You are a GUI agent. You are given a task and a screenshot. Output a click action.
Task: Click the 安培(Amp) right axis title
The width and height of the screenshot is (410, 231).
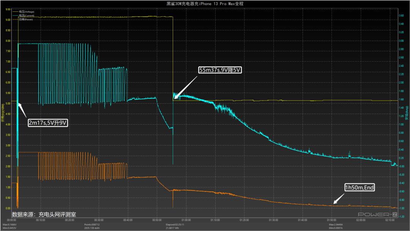(x=407, y=113)
